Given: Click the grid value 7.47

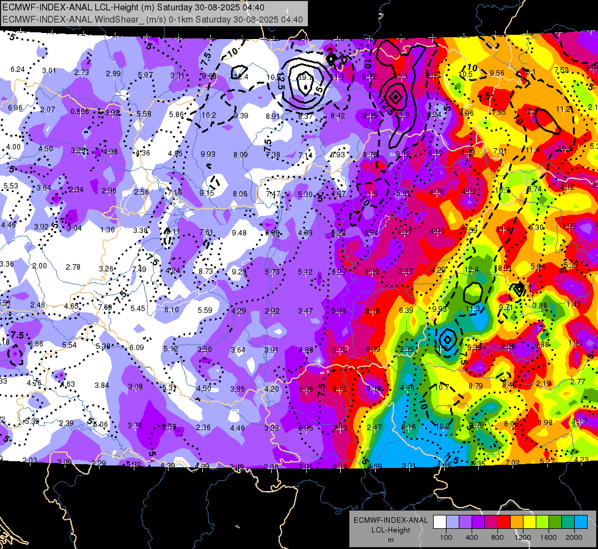Looking at the screenshot, I should pos(273,194).
